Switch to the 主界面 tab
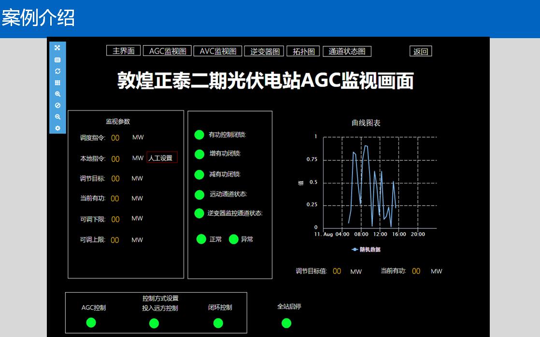This screenshot has width=540, height=337. tap(123, 51)
